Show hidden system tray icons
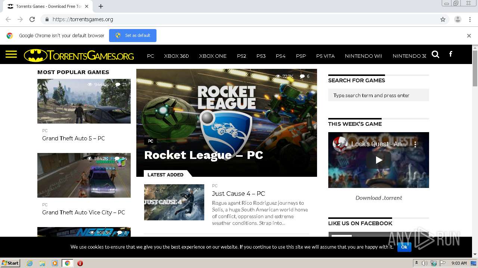Image resolution: width=478 pixels, height=268 pixels. 416,263
